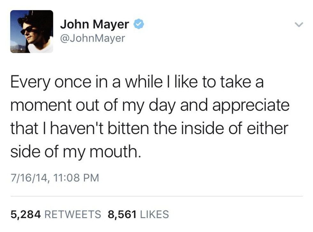Click the 5,284 retweet count number

(26, 214)
